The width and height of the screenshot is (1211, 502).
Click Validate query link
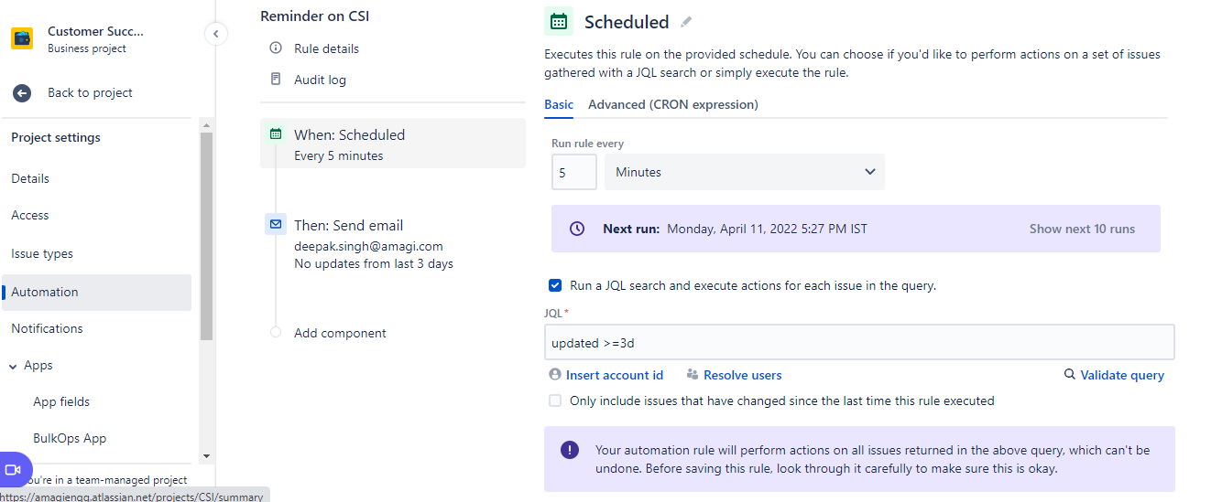tap(1122, 375)
